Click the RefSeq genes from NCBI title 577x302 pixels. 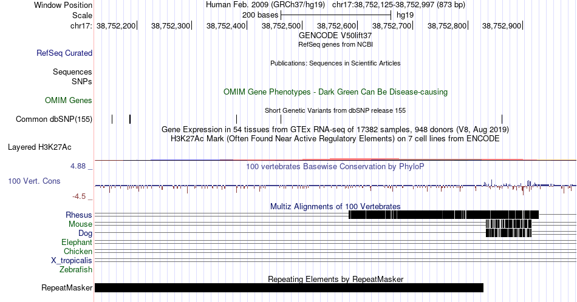(x=335, y=44)
